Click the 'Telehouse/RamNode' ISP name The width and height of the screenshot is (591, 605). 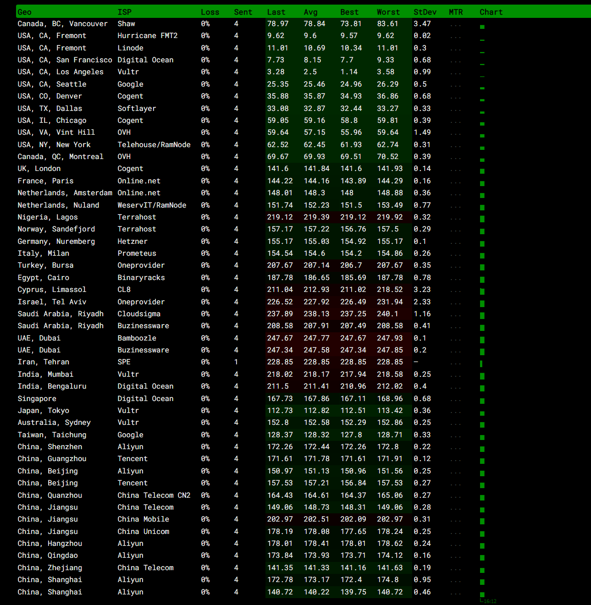tap(154, 145)
